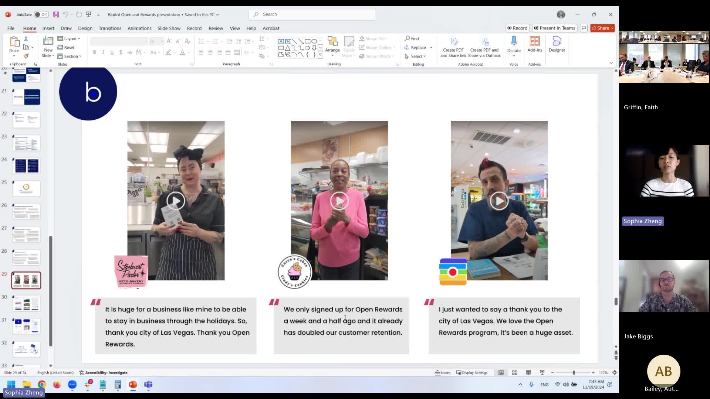This screenshot has width=710, height=399.
Task: Click Fit slide to window icon
Action: coord(615,373)
